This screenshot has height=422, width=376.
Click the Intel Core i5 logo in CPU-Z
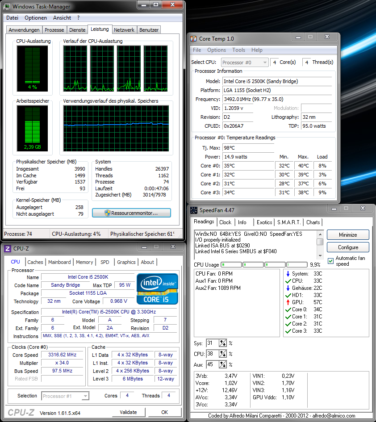pyautogui.click(x=157, y=289)
